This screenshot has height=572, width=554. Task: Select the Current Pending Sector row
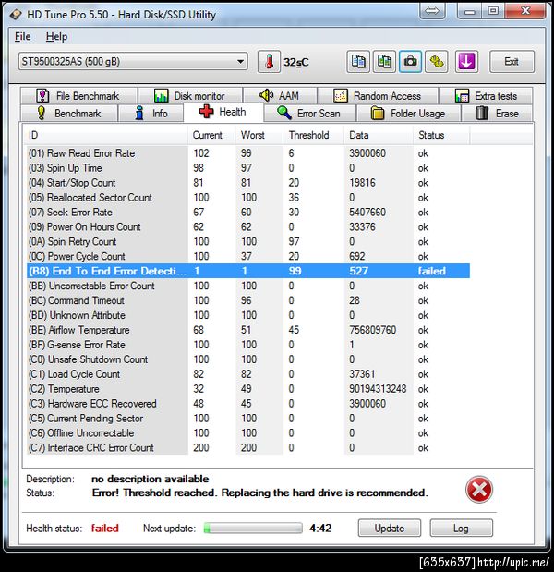pos(248,418)
